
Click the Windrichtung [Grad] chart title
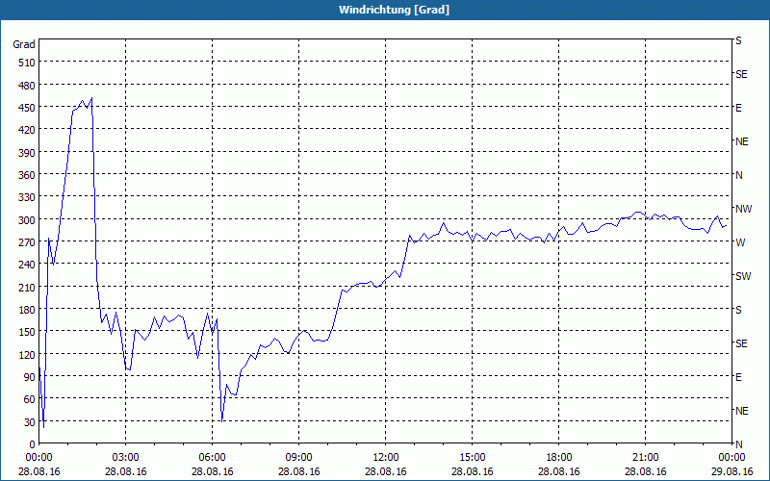point(394,10)
